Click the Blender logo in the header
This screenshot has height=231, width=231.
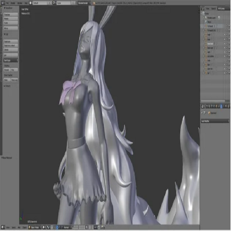click(x=94, y=3)
